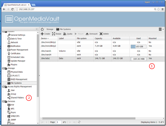
Task: Open RAID Management
Action: [17, 79]
